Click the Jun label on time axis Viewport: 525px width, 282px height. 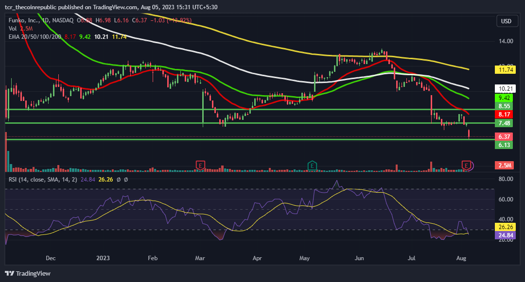[359, 258]
